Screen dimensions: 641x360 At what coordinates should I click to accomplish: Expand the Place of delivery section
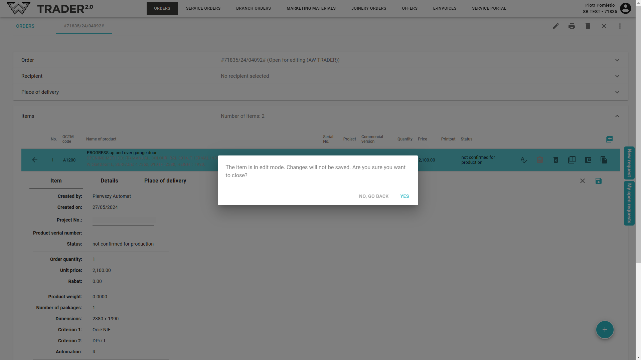[617, 92]
